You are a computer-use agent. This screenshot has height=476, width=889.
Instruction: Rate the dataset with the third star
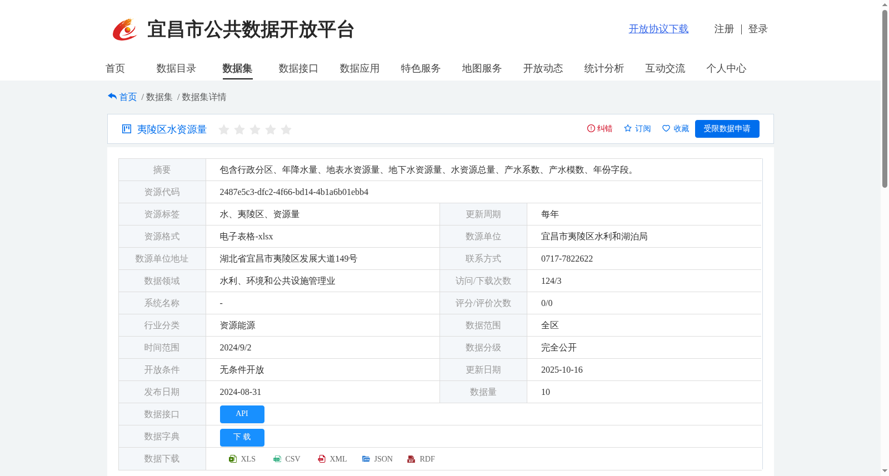tap(255, 129)
